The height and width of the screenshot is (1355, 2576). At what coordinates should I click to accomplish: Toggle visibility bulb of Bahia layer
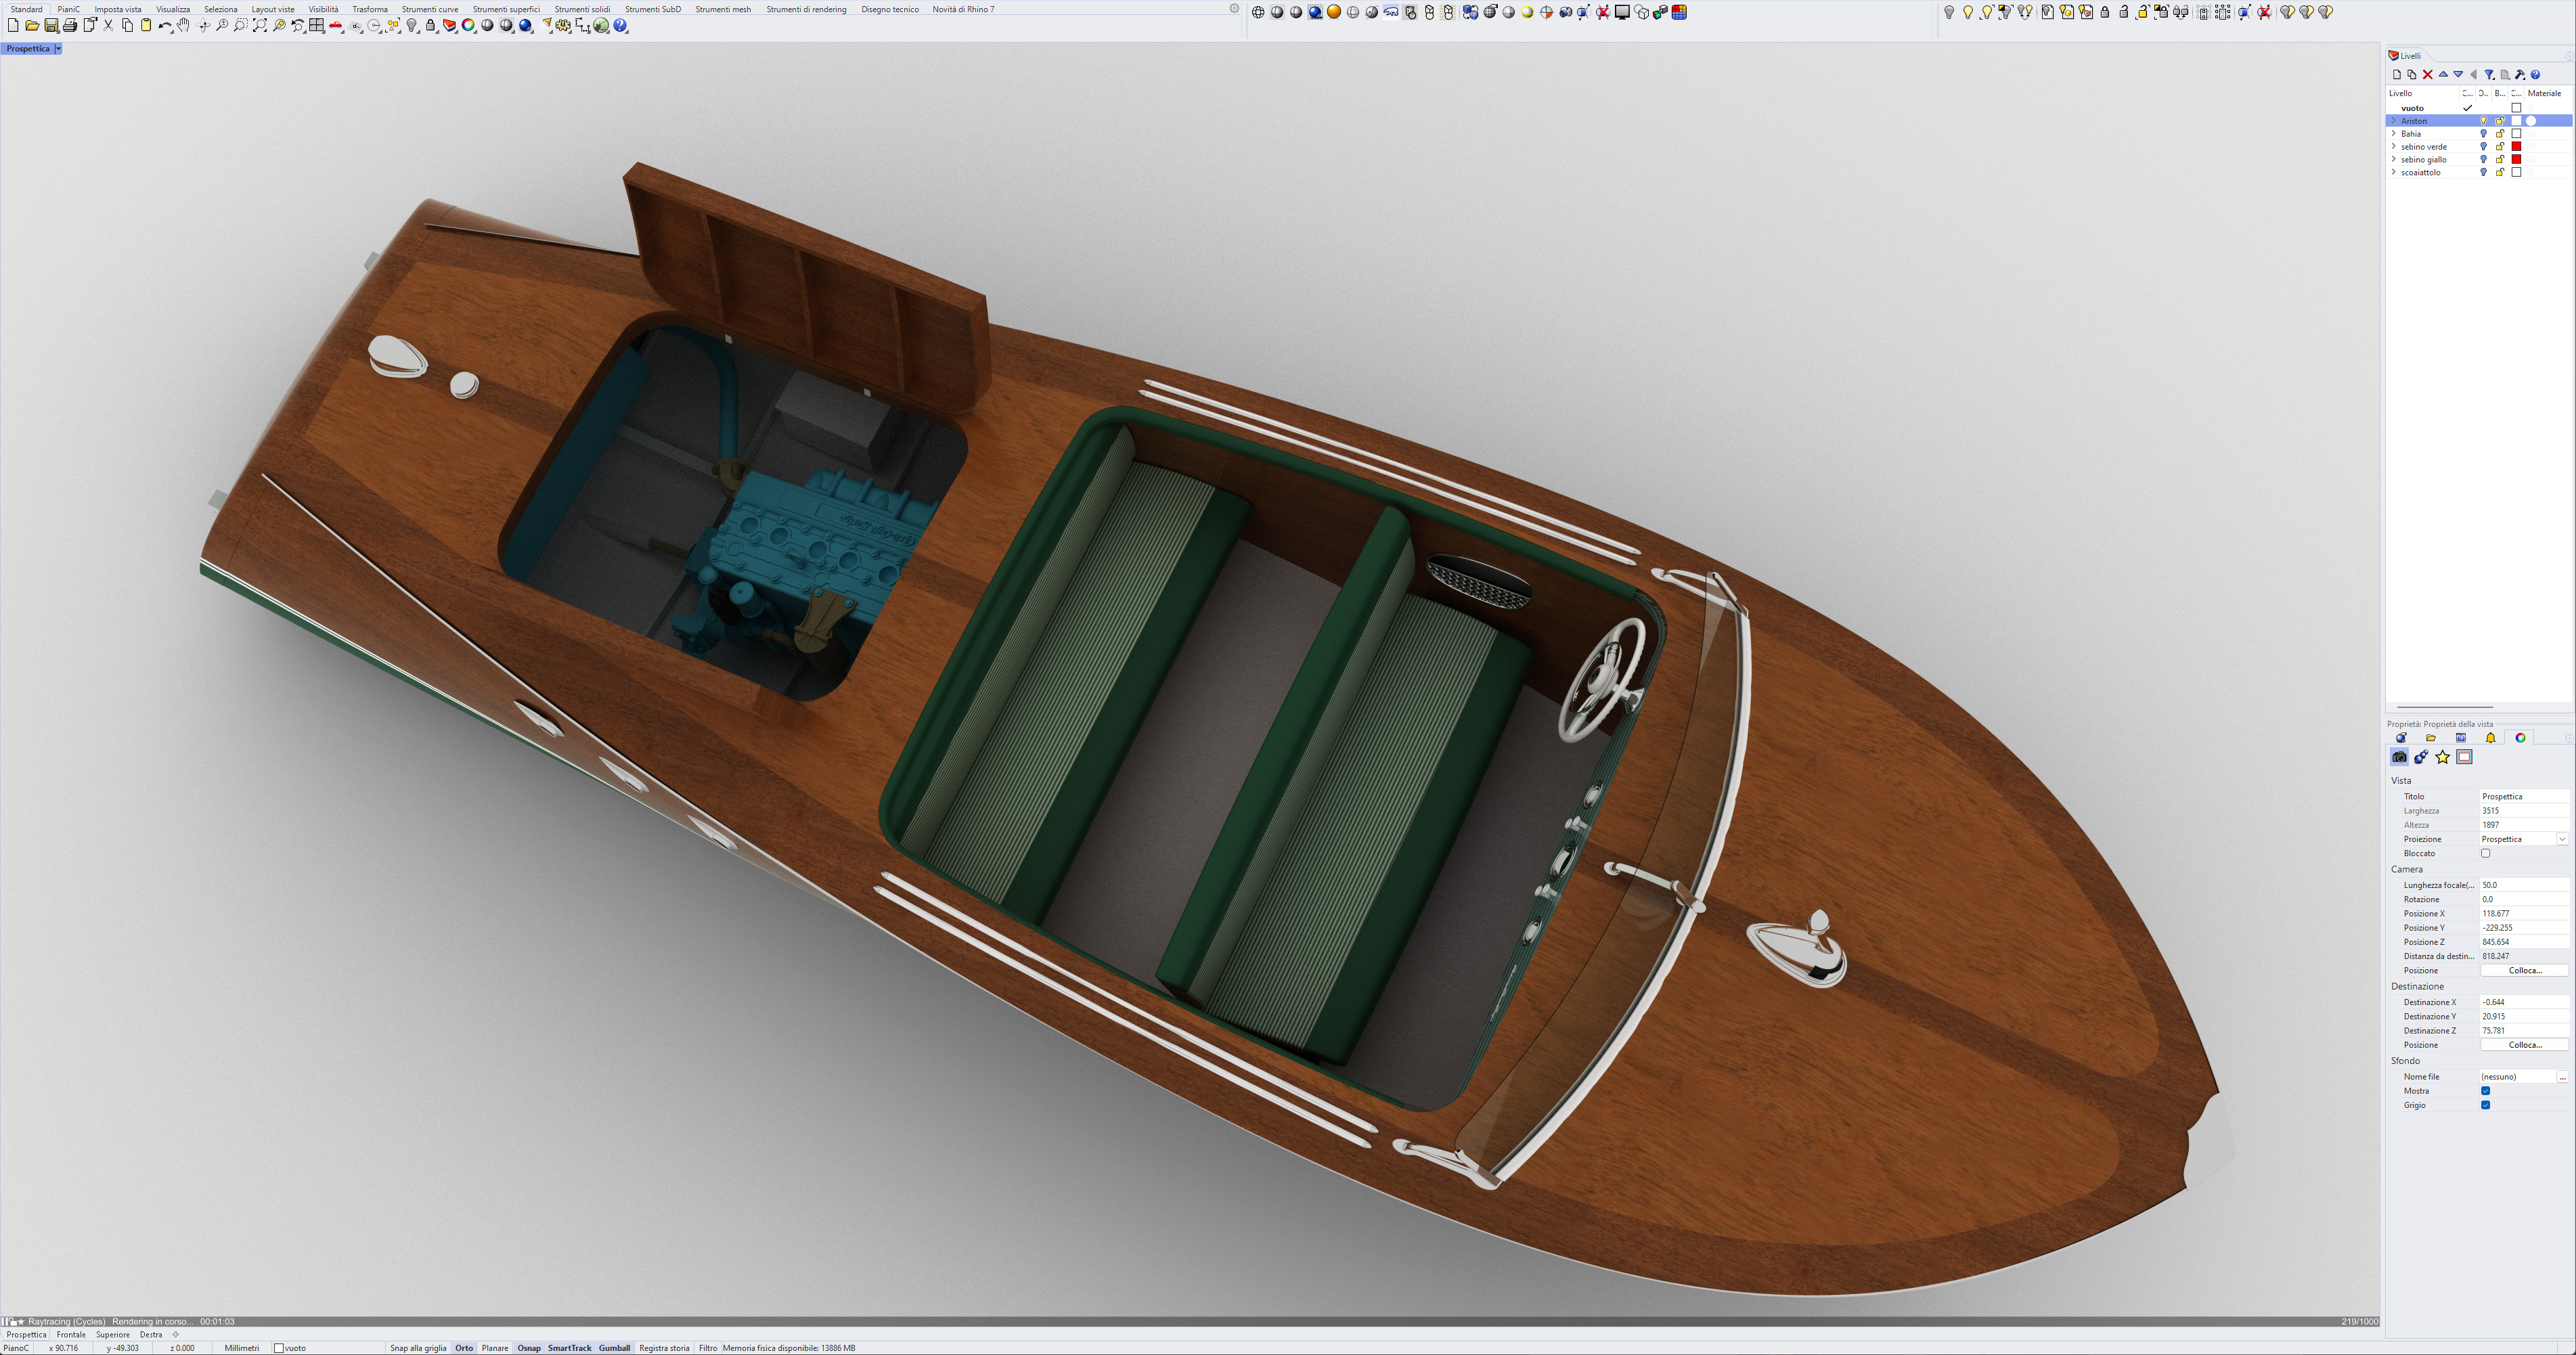pos(2483,134)
